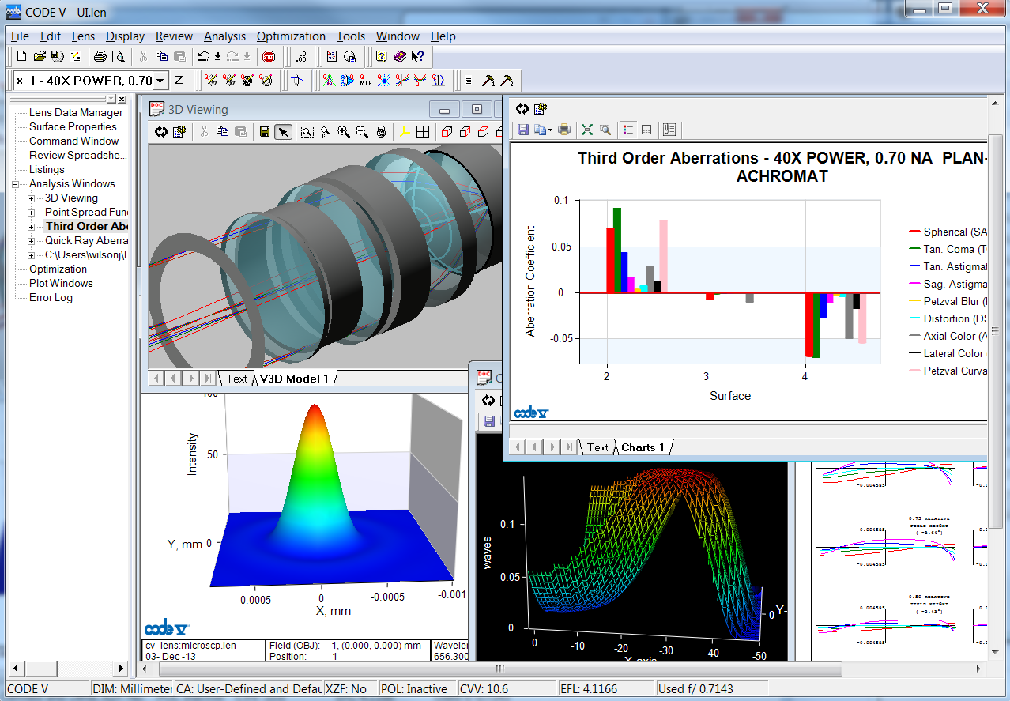Open the Optimization menu
This screenshot has width=1010, height=701.
coord(291,36)
